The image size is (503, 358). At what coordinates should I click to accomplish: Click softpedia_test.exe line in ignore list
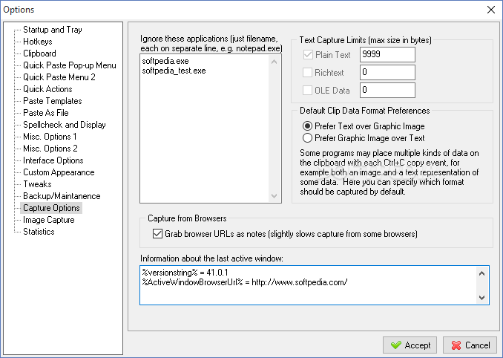coord(174,71)
